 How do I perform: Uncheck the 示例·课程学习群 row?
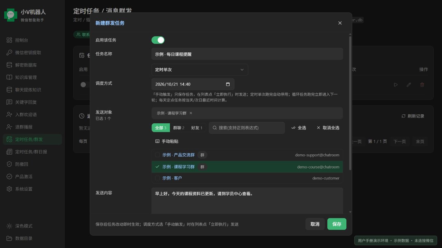pos(247,167)
